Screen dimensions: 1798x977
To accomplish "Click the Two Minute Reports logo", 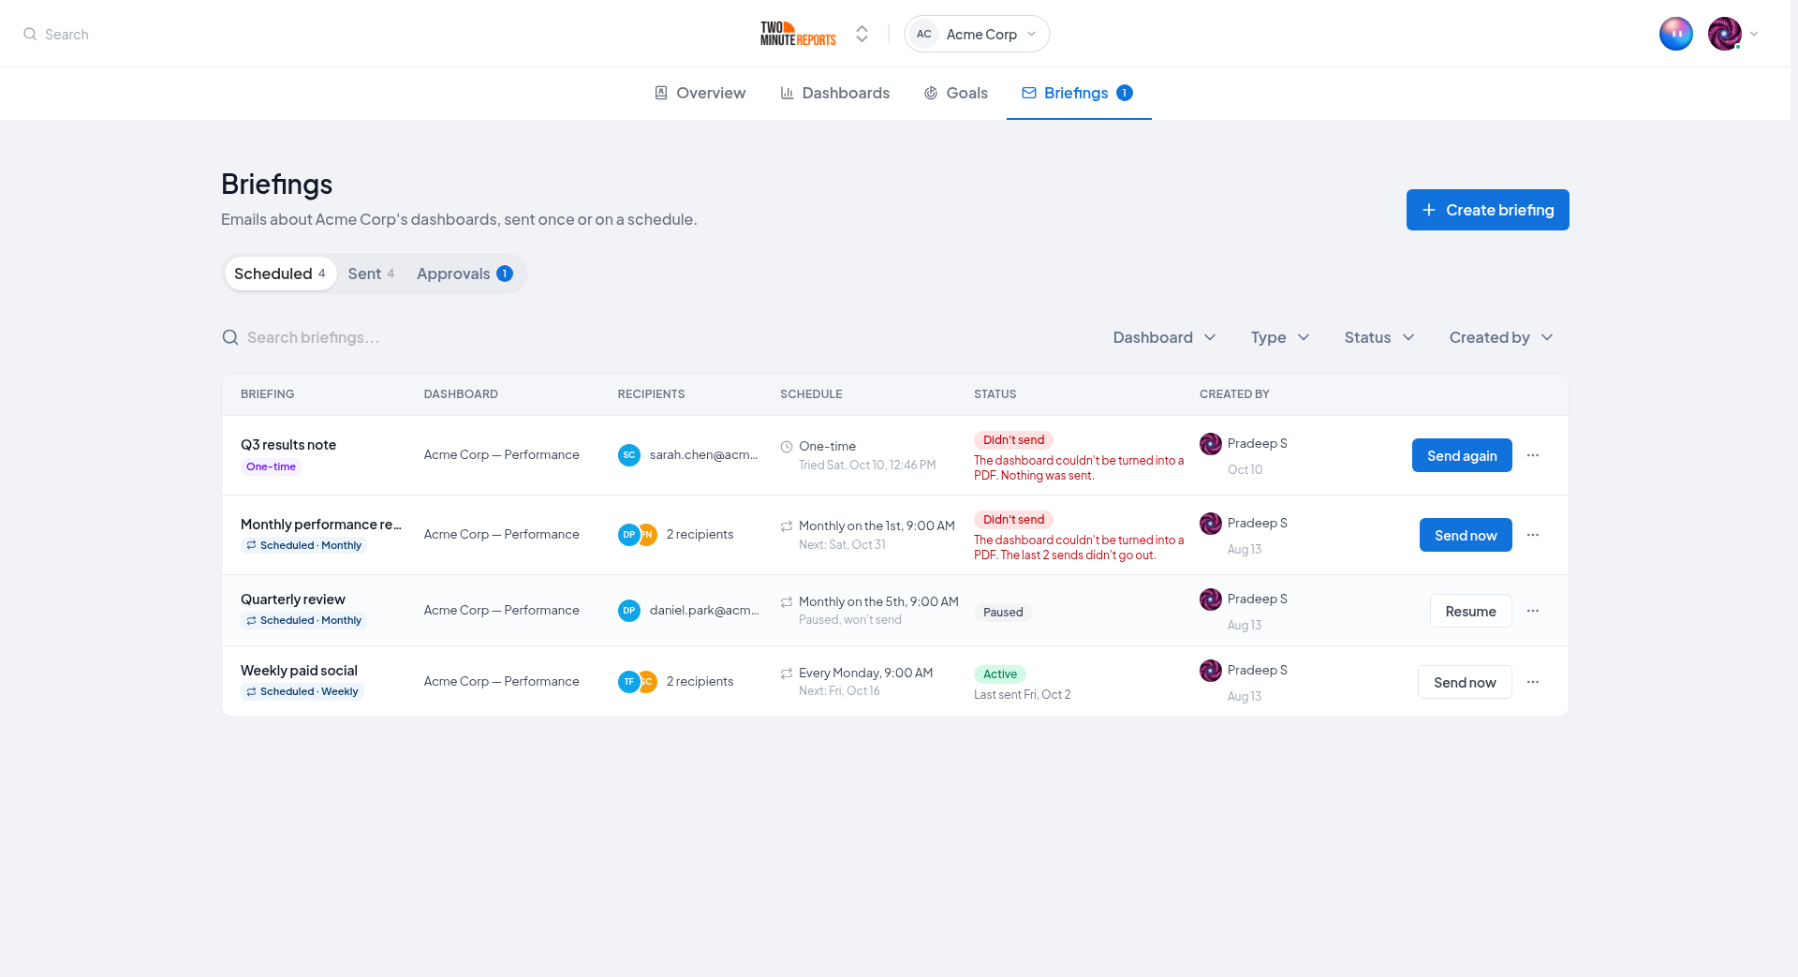I will tap(798, 34).
